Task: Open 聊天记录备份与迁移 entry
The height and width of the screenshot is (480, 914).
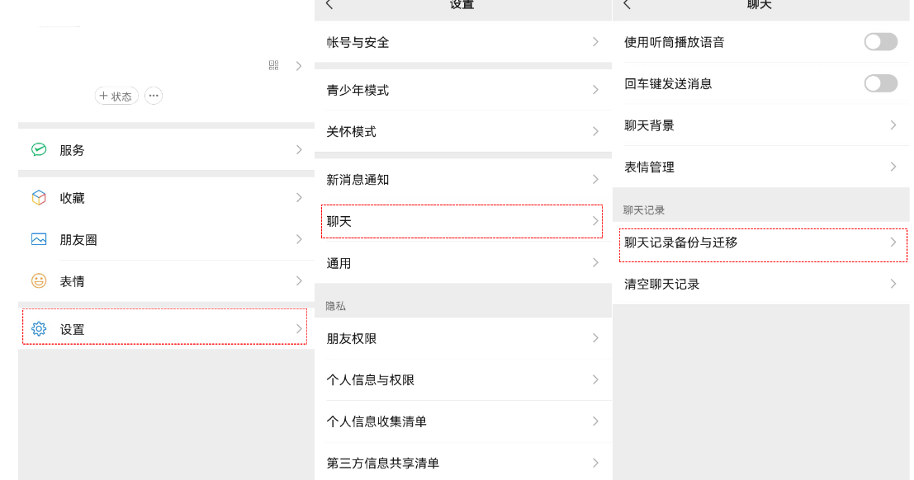Action: [x=762, y=242]
